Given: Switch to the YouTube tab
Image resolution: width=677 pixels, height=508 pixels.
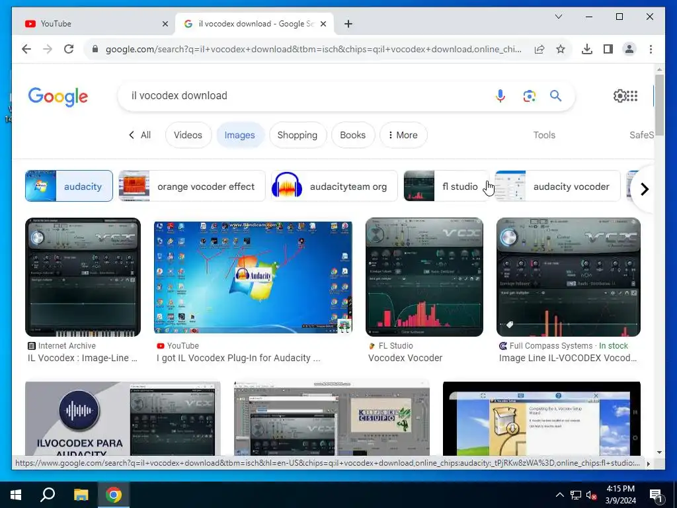Looking at the screenshot, I should point(94,24).
